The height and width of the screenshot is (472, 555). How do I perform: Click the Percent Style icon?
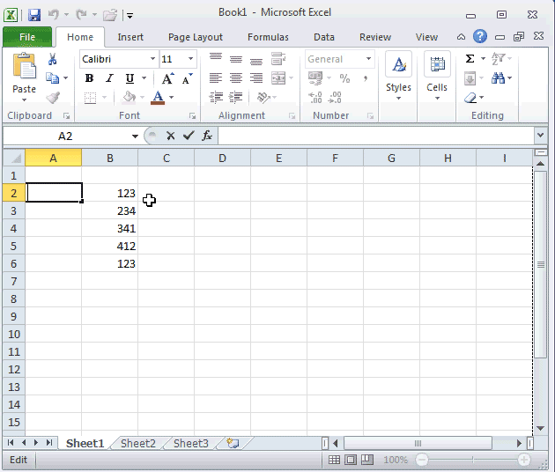pyautogui.click(x=344, y=78)
